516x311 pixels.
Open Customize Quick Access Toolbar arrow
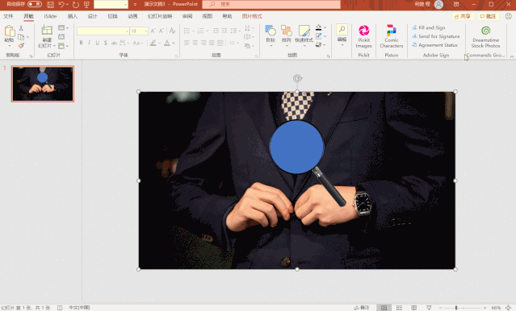135,5
